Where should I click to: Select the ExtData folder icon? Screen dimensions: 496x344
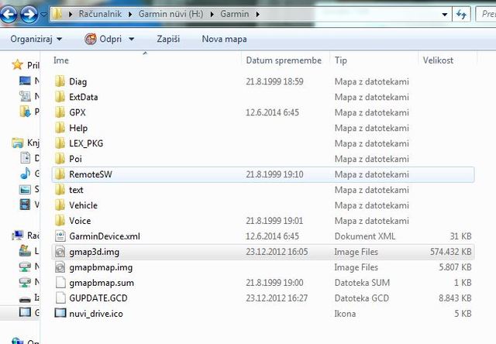(60, 97)
